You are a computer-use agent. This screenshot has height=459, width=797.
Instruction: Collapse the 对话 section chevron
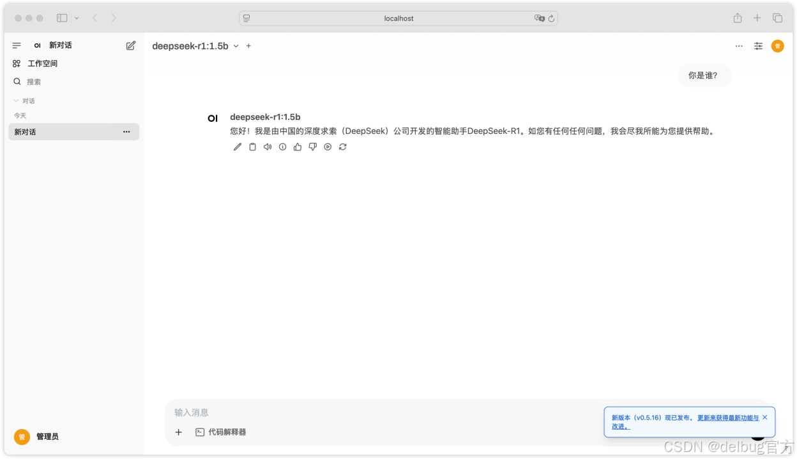click(x=16, y=101)
